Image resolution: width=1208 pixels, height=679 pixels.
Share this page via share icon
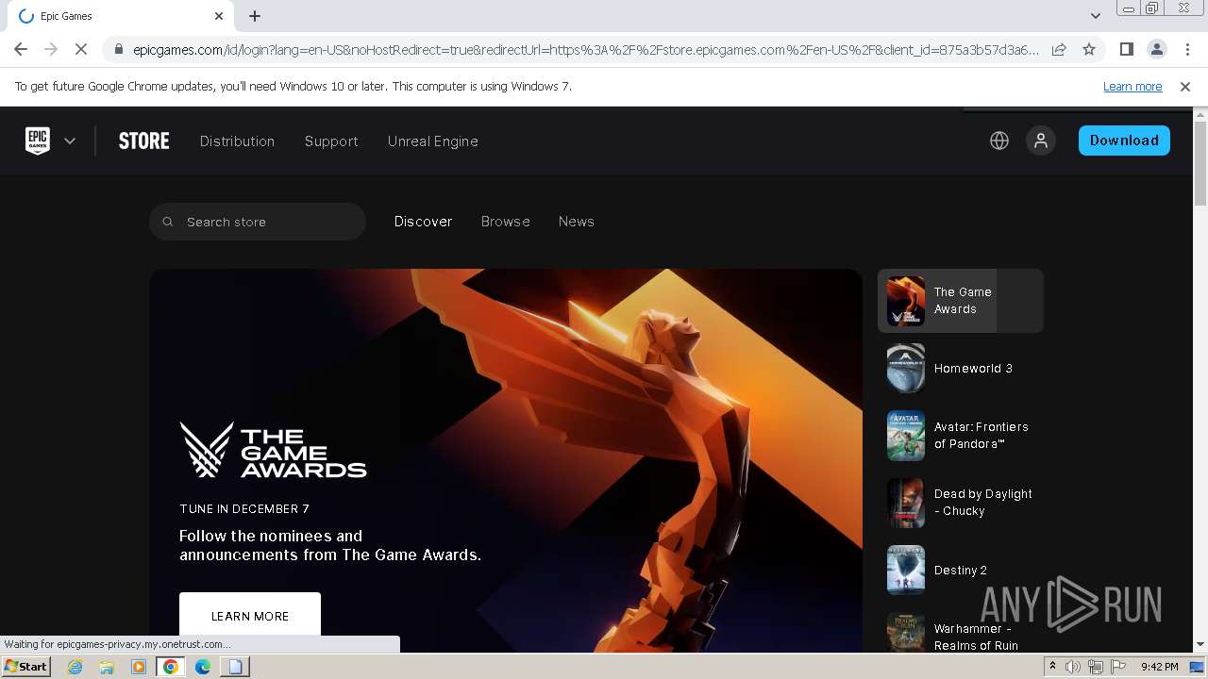(x=1059, y=49)
